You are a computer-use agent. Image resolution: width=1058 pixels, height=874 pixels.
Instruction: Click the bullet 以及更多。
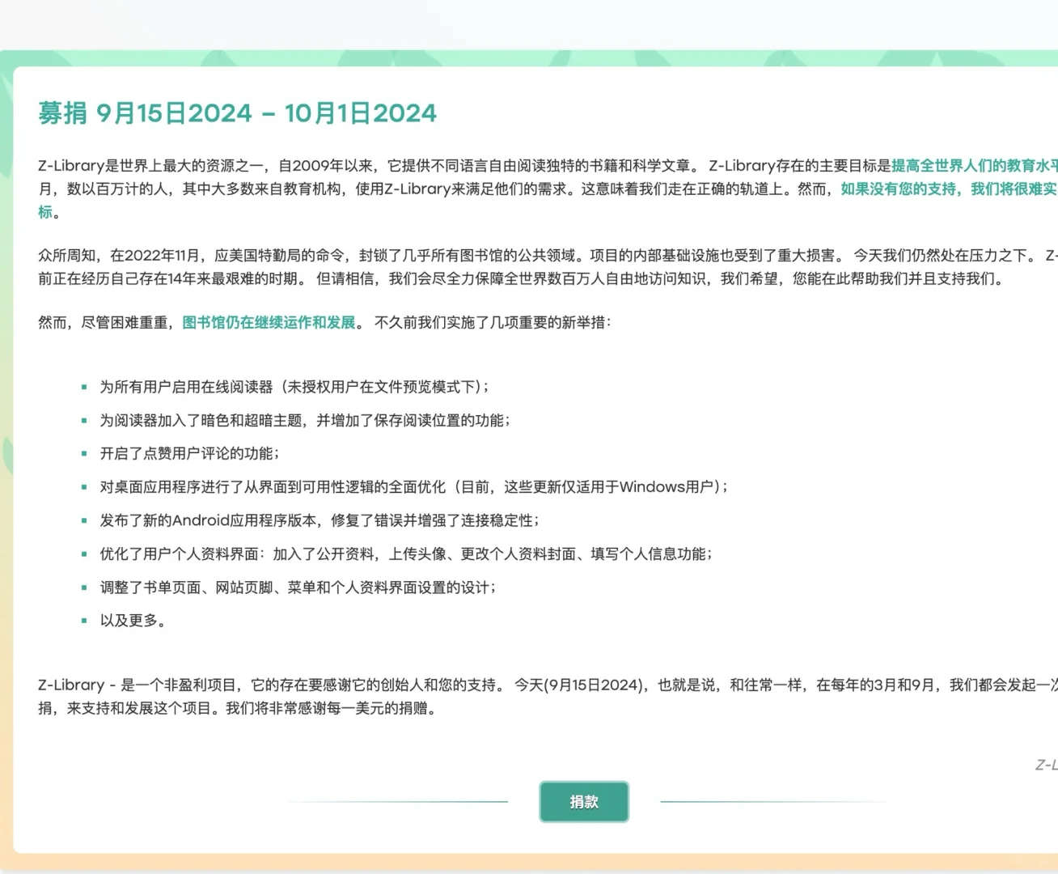[x=133, y=621]
